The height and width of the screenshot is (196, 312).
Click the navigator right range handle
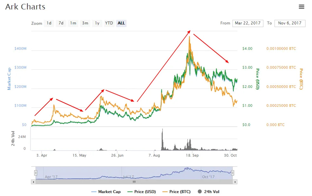tap(232, 173)
